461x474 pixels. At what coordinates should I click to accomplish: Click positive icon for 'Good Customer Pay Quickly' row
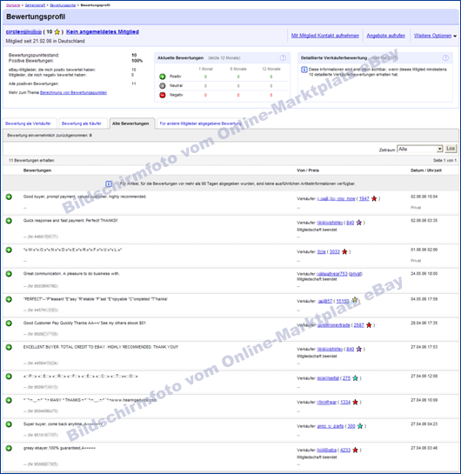9,324
